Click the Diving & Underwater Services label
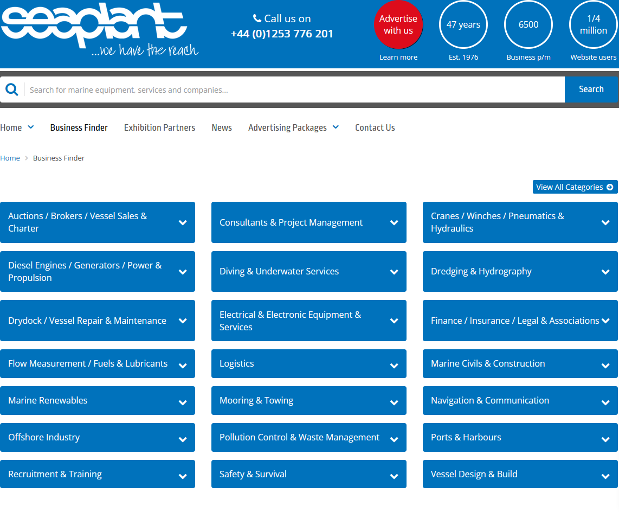Screen dimensions: 619x512 279,271
